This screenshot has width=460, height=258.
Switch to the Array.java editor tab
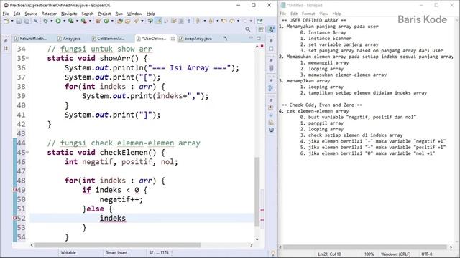[70, 38]
